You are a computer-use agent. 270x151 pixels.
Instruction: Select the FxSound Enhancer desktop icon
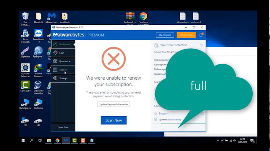pyautogui.click(x=25, y=70)
